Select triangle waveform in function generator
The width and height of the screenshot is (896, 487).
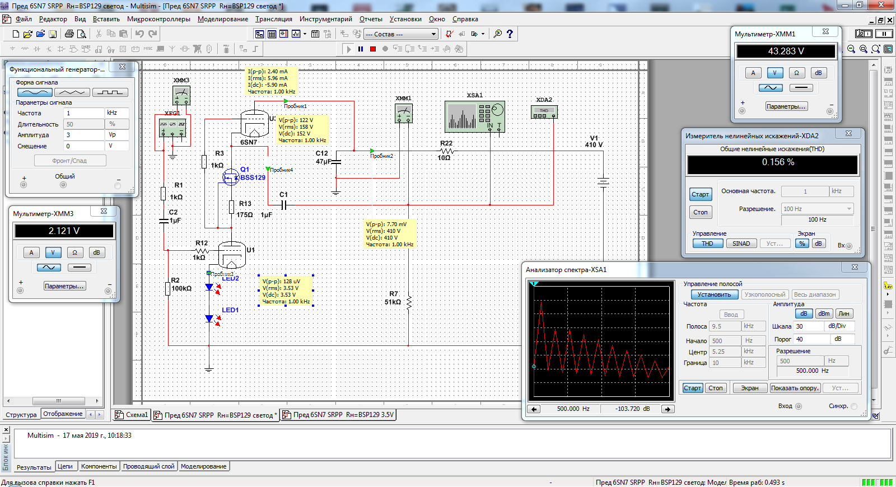[72, 92]
